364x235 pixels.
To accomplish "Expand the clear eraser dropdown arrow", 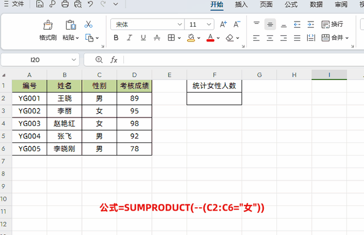I will tap(238, 38).
